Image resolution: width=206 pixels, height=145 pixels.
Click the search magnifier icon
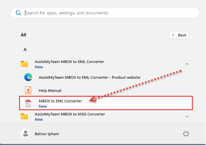tap(18, 13)
